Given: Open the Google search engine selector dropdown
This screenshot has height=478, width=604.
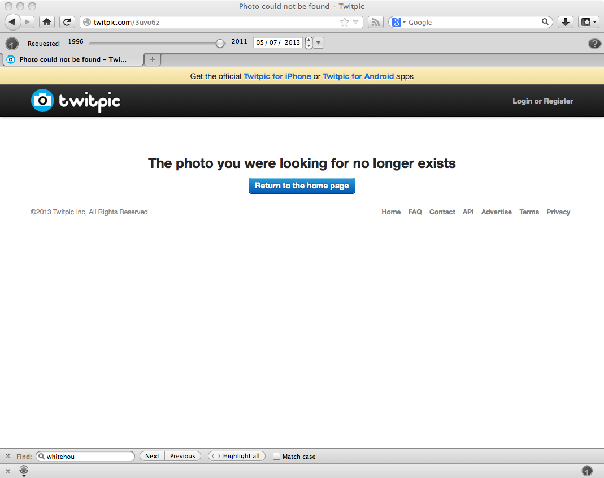Looking at the screenshot, I should pos(399,23).
